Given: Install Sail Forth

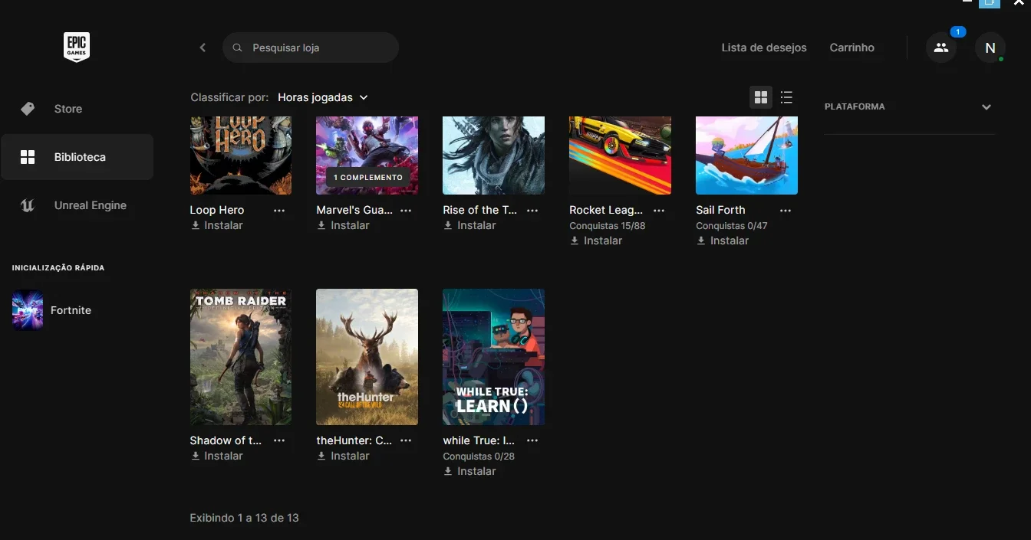Looking at the screenshot, I should coord(723,241).
